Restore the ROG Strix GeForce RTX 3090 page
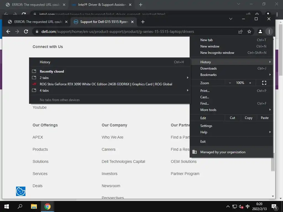 click(x=110, y=84)
